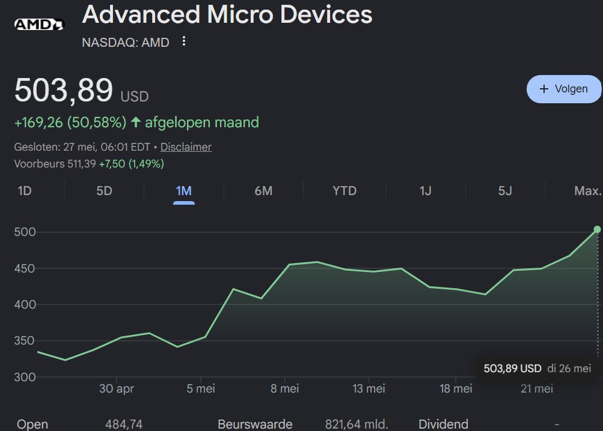Select the YTD range tab

[x=344, y=190]
